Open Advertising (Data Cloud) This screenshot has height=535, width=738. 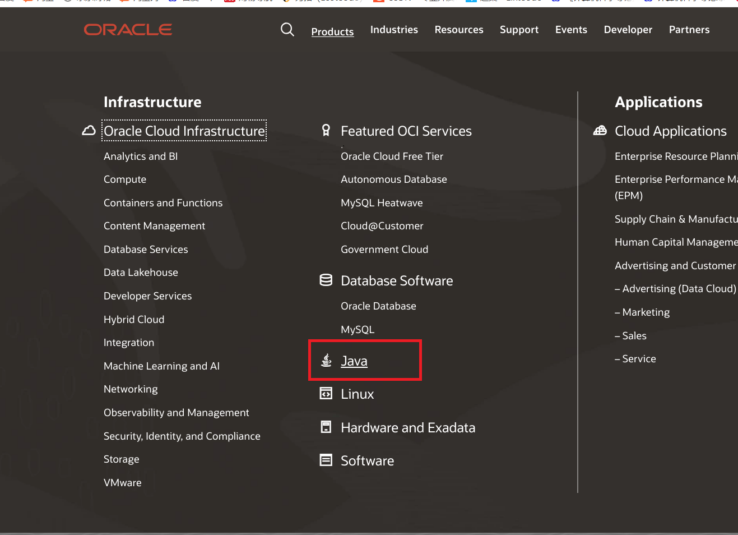pos(675,289)
